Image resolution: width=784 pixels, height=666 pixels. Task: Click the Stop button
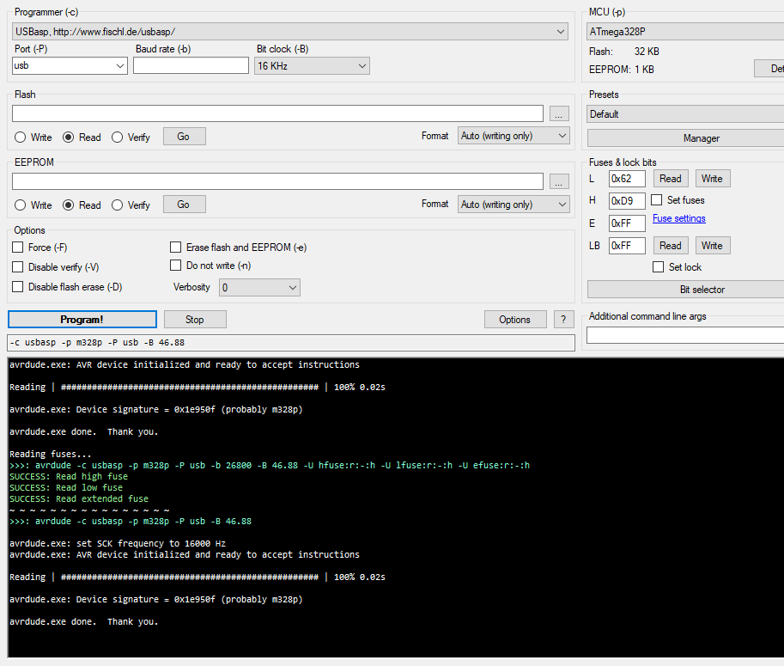click(x=195, y=320)
